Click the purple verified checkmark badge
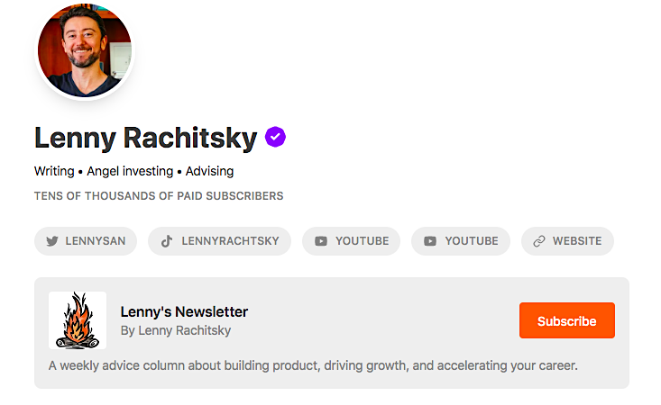The image size is (661, 405). click(275, 138)
